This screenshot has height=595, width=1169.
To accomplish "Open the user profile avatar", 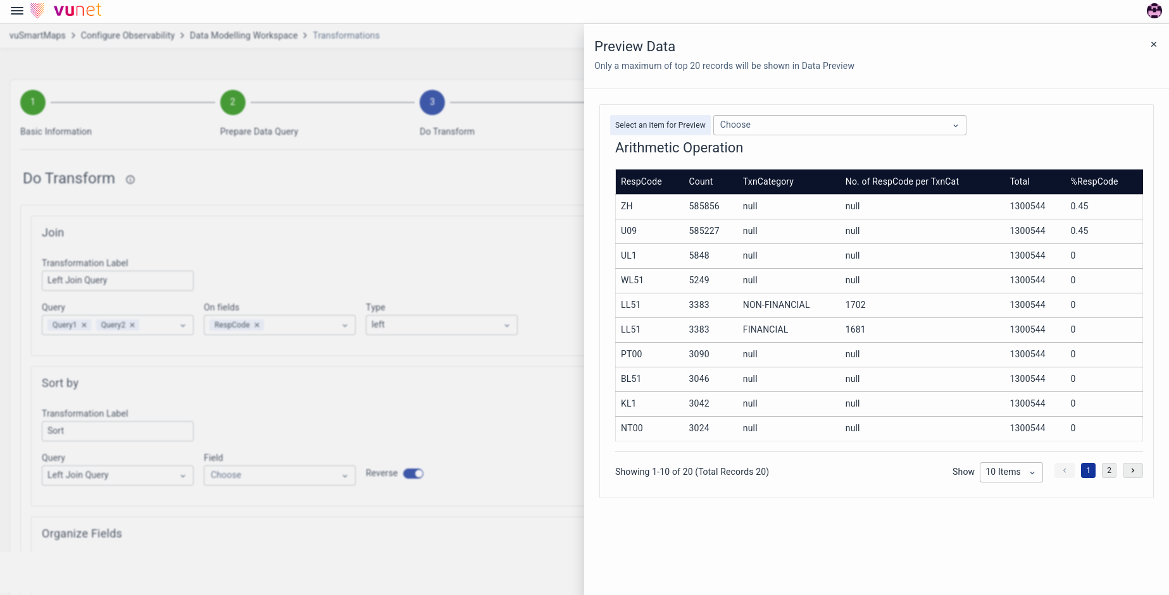I will tap(1154, 11).
